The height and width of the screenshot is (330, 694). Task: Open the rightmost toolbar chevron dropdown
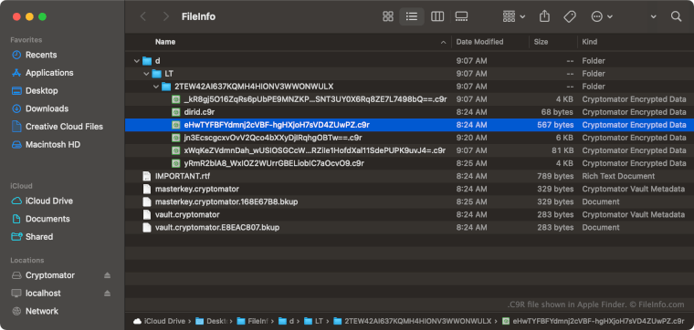[x=653, y=16]
